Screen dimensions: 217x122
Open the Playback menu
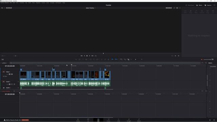coord(38,3)
